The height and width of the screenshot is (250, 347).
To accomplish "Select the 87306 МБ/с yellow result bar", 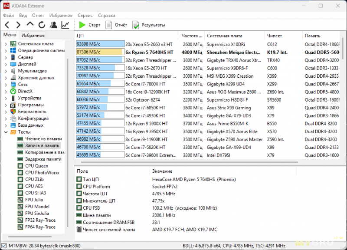I will click(x=100, y=52).
